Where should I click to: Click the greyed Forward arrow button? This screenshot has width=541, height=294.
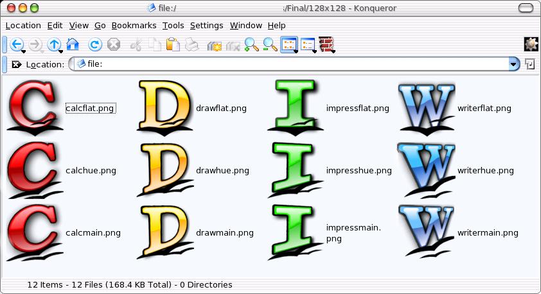click(35, 45)
